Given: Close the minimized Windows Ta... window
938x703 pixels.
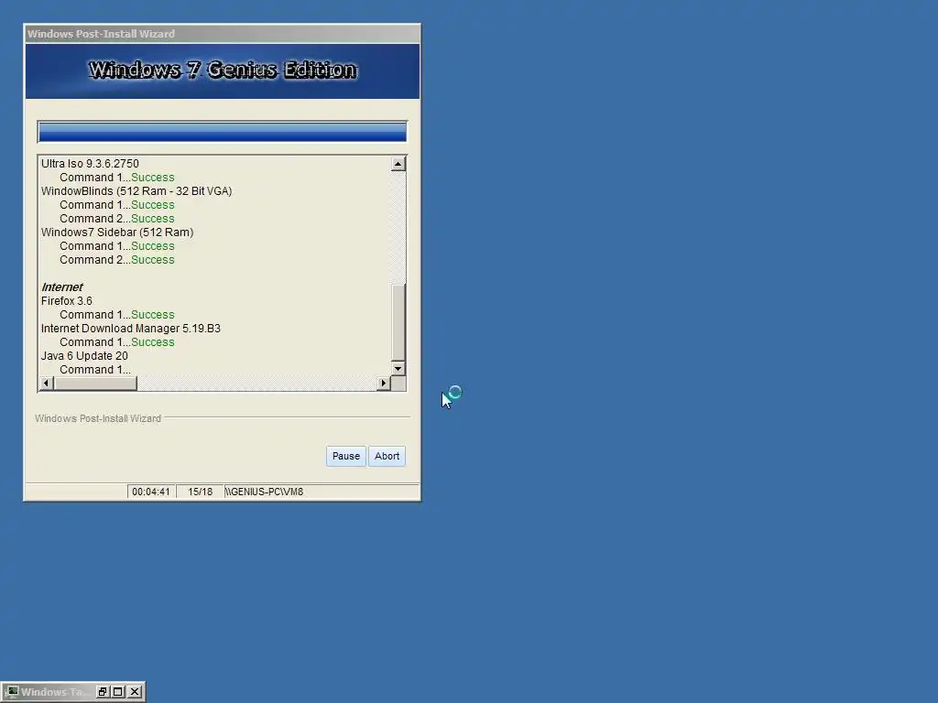Looking at the screenshot, I should (x=136, y=692).
